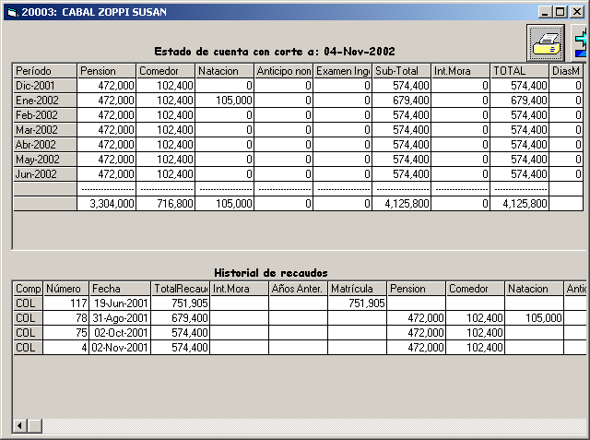
Task: Select the Ene-2002 period row
Action: click(x=44, y=101)
